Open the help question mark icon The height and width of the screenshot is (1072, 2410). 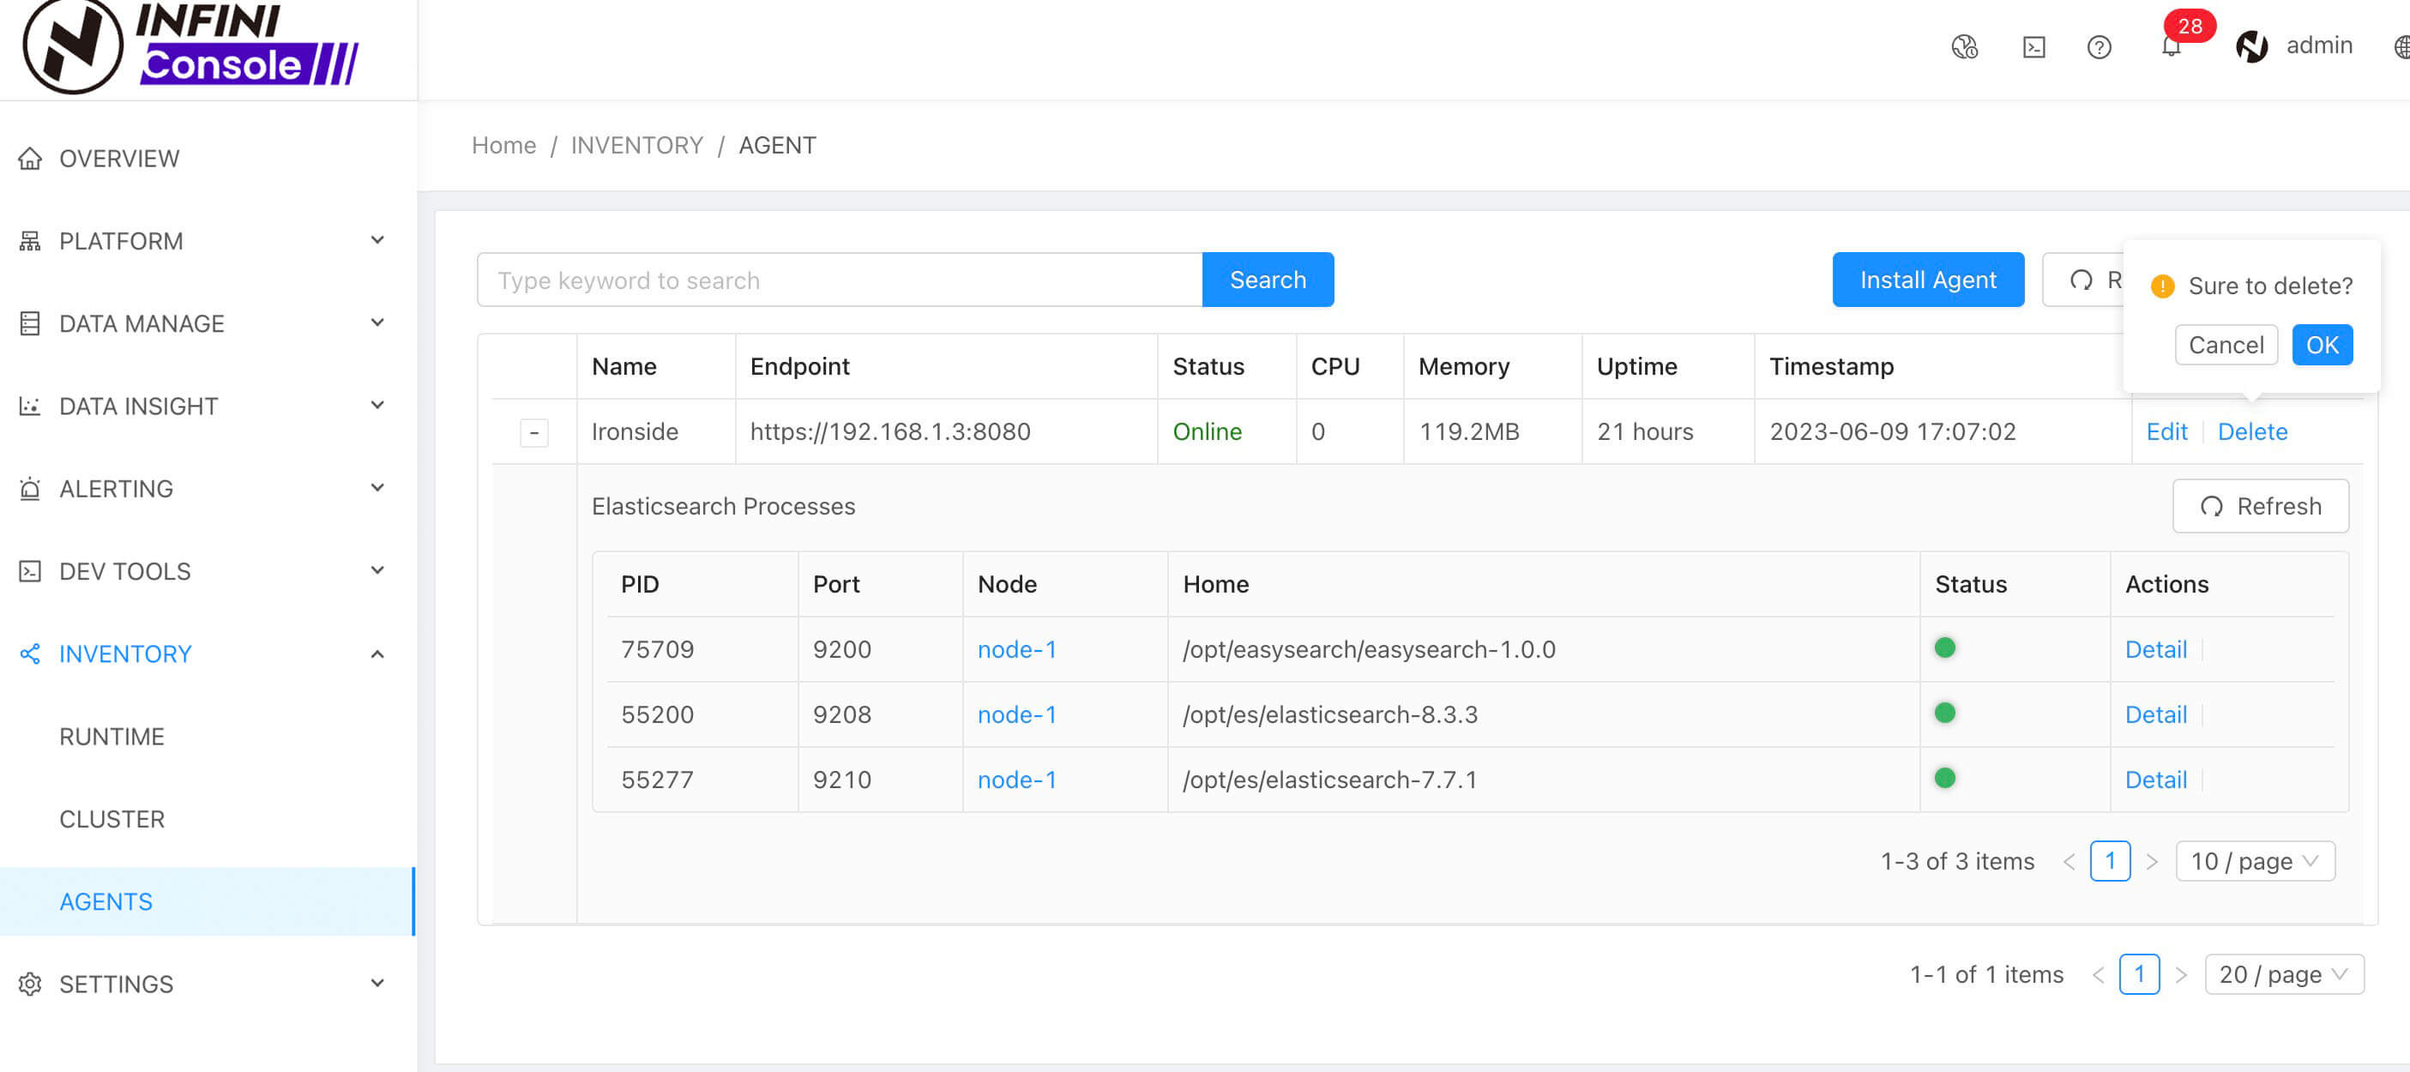pyautogui.click(x=2099, y=47)
